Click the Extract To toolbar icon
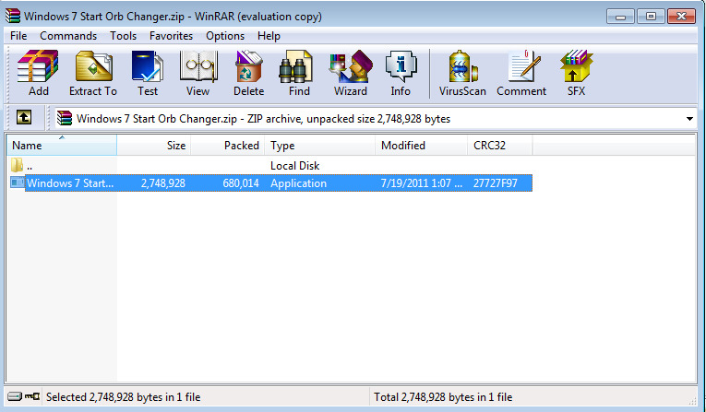Screen dimensions: 706x412 coord(93,73)
